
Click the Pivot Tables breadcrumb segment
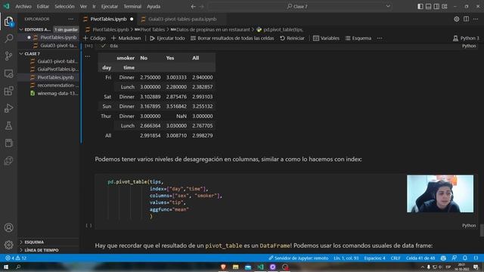point(150,29)
